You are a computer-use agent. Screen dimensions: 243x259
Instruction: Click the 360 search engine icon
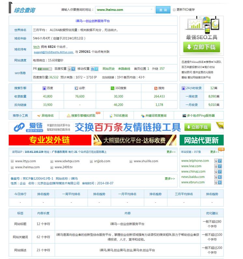tap(113, 88)
